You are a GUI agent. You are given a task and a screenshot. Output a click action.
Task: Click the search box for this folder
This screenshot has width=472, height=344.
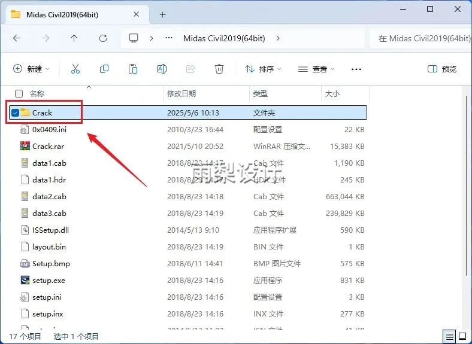point(420,38)
